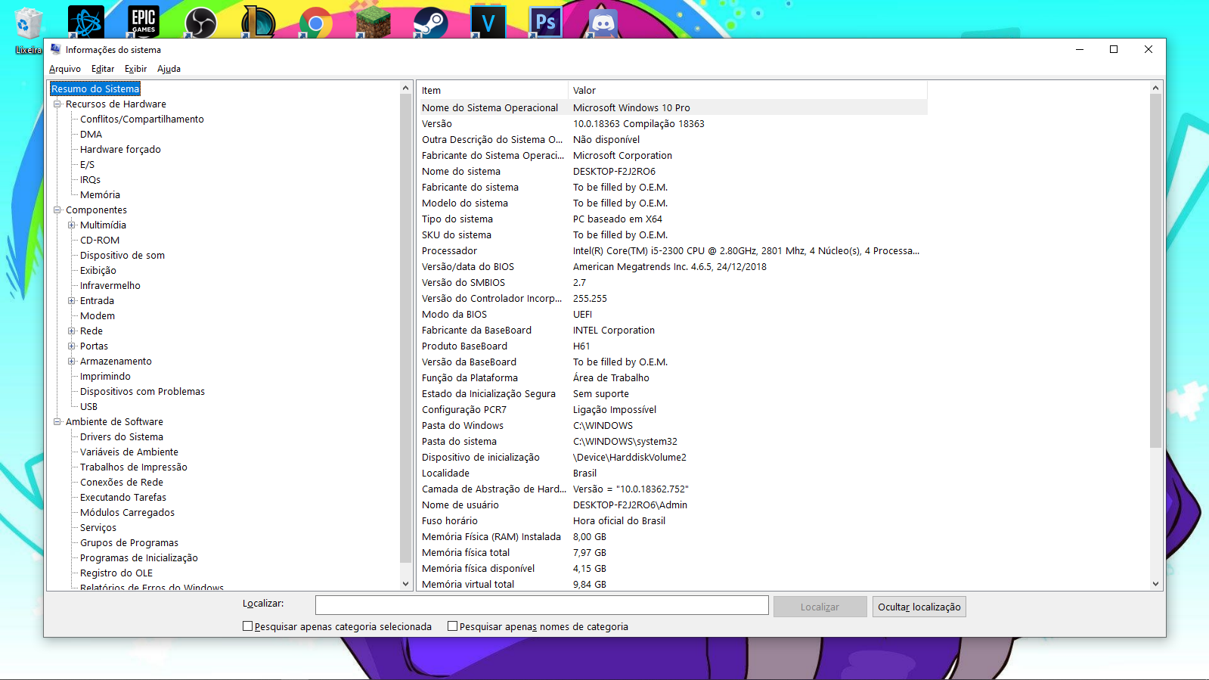Screen dimensions: 1209x680
Task: Open the Ajuda menu
Action: click(x=169, y=69)
